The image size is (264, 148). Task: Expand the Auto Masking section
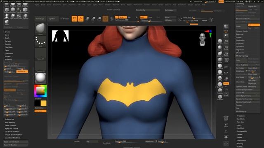10,123
